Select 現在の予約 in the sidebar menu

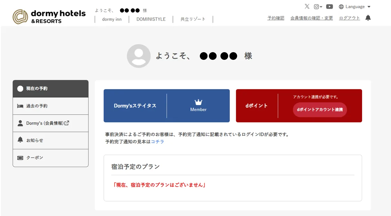(50, 89)
